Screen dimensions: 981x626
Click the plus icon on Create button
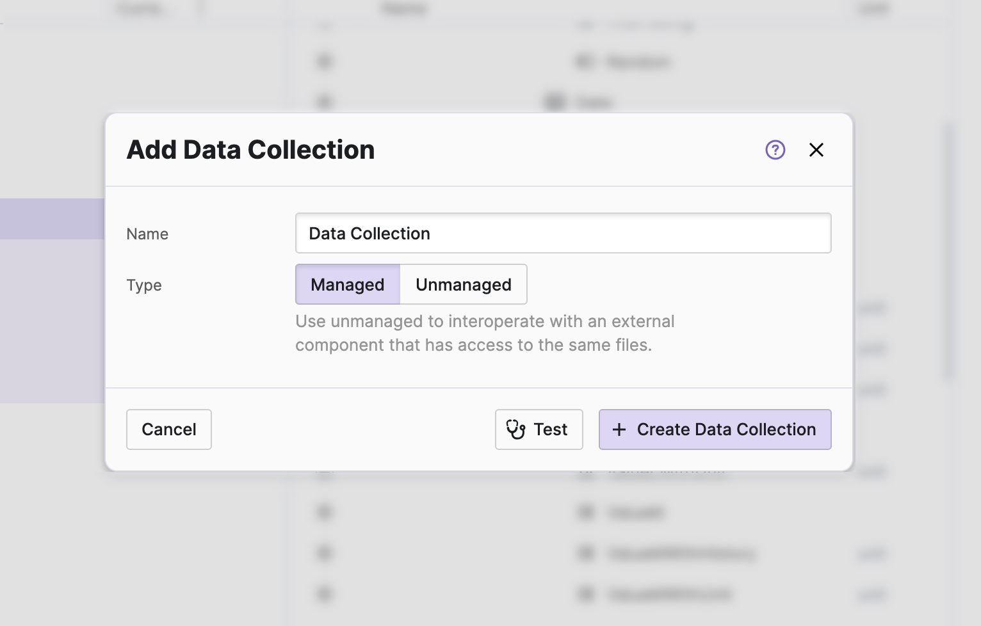(x=619, y=429)
